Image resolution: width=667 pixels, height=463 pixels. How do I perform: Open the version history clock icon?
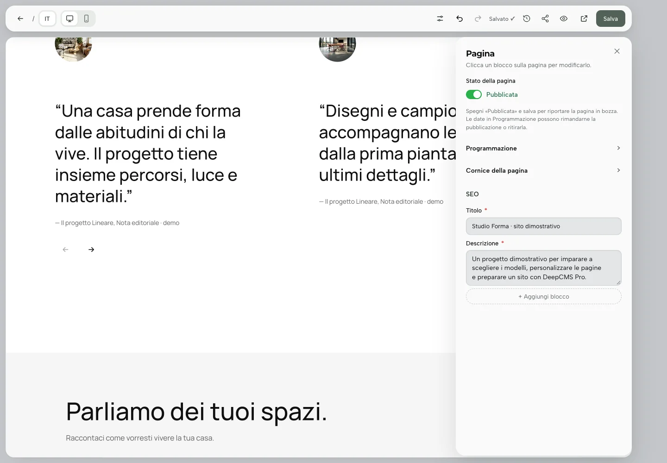(527, 19)
